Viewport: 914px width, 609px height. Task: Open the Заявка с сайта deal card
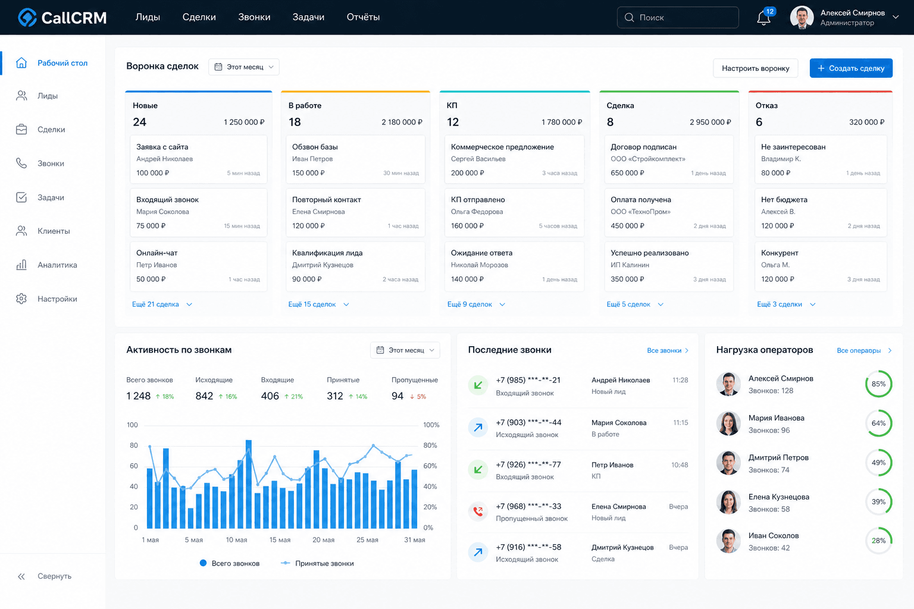pos(198,159)
